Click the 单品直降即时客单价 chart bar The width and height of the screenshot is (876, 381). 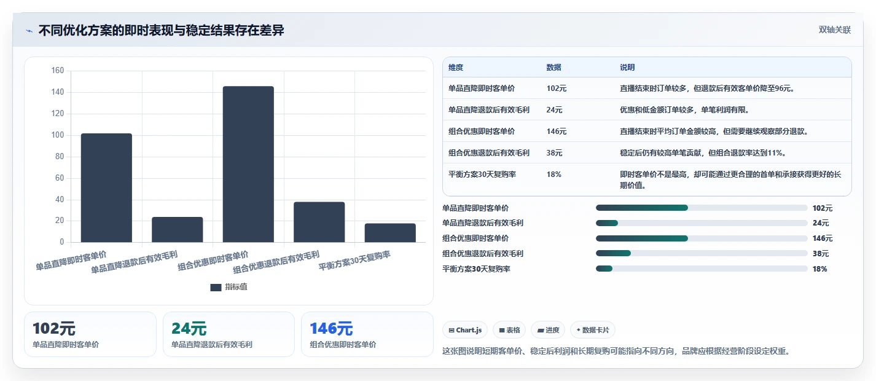(x=106, y=187)
